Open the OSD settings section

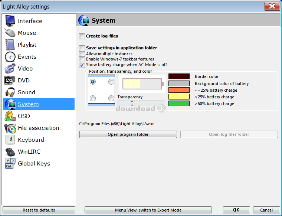[x=24, y=116]
